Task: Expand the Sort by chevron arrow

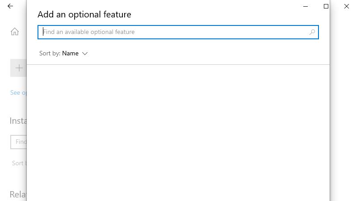Action: [x=85, y=54]
